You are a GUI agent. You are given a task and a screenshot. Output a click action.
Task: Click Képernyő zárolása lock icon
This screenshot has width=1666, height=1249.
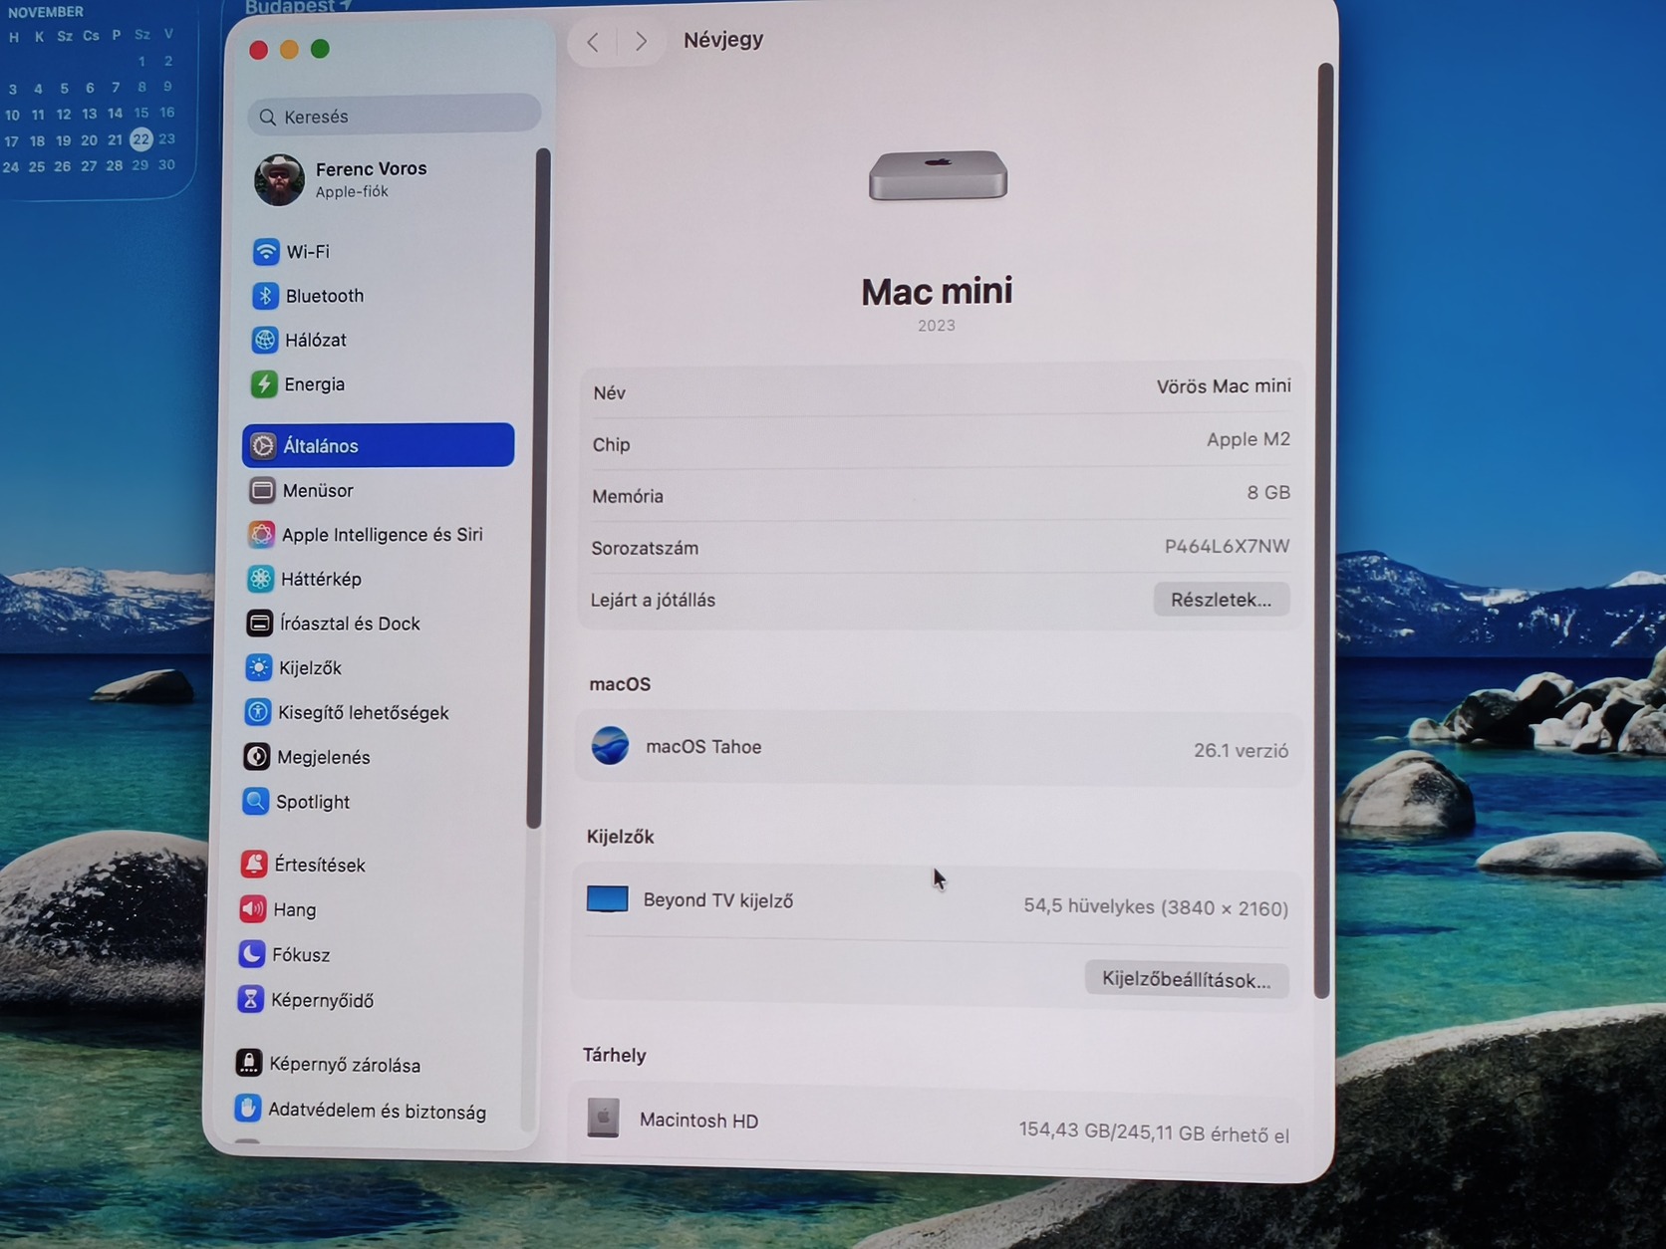[248, 1063]
